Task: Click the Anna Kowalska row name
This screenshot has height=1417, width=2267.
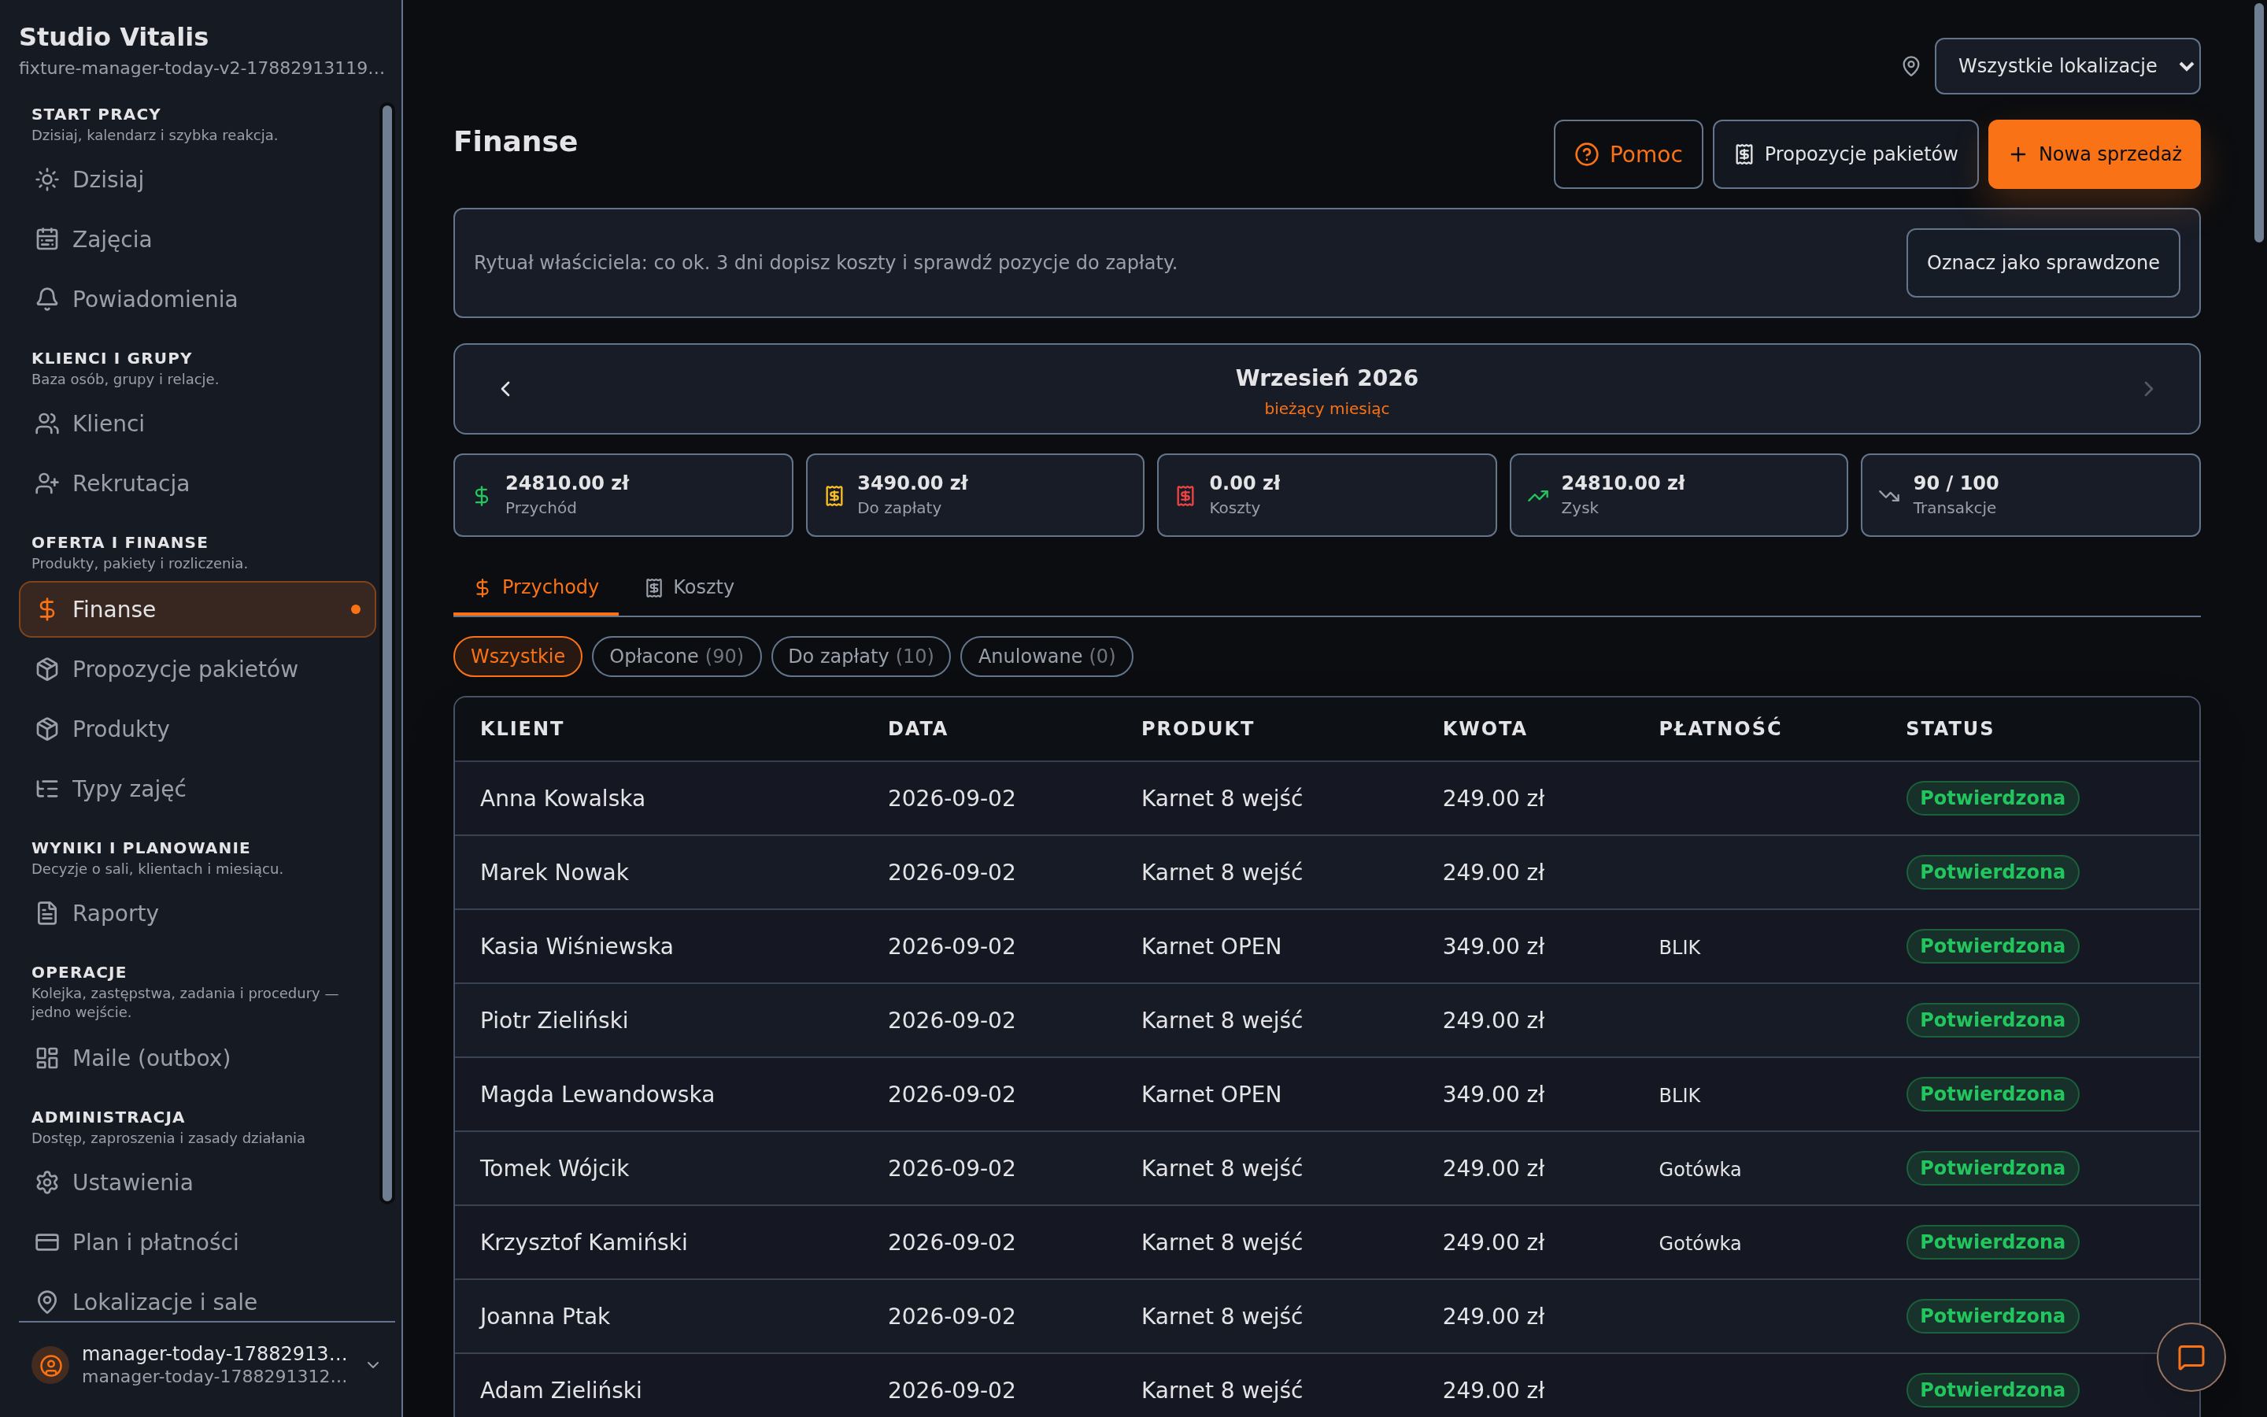Action: click(562, 798)
